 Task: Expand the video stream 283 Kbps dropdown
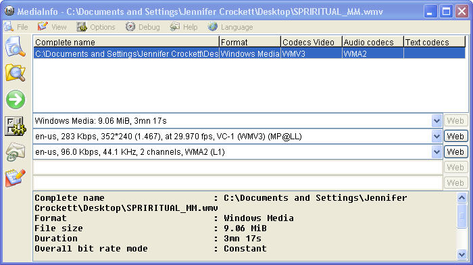click(437, 137)
